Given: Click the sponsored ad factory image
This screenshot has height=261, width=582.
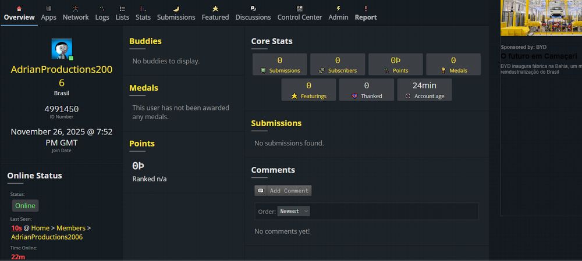Looking at the screenshot, I should [541, 18].
